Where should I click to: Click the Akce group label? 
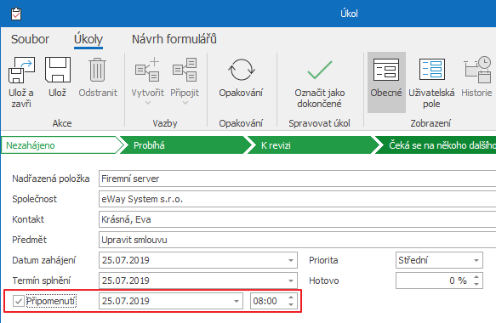pos(62,123)
